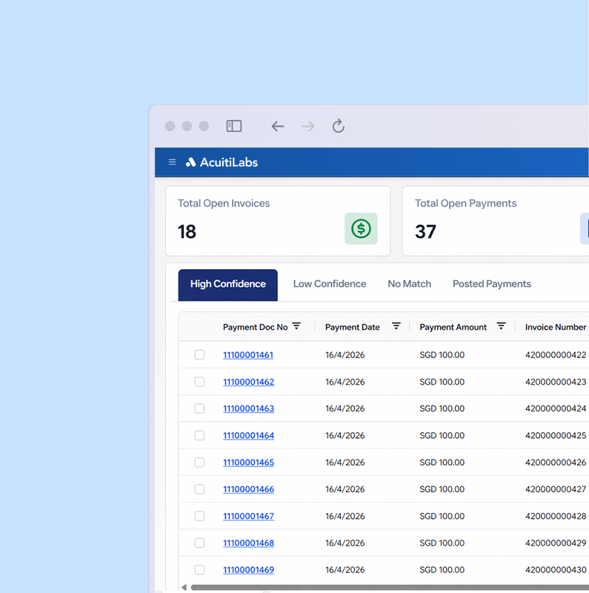Check the row for payment 11100001469
The image size is (589, 593).
[x=199, y=569]
